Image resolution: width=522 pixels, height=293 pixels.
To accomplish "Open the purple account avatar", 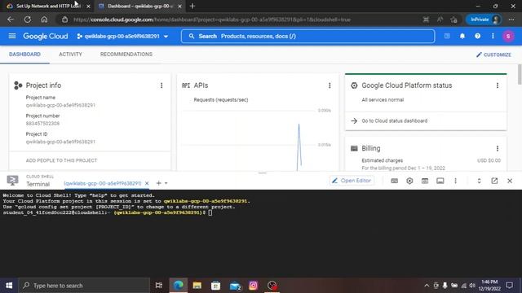I will [508, 36].
